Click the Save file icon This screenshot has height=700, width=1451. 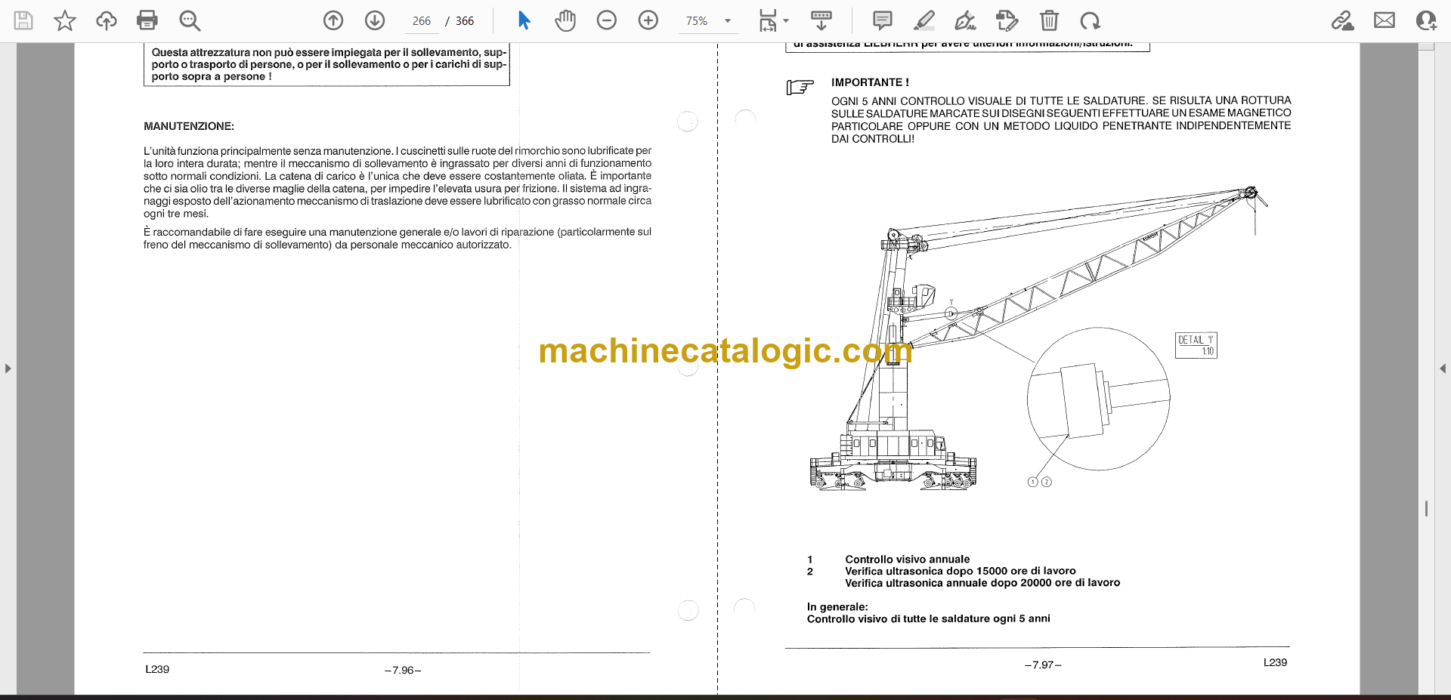click(x=23, y=20)
